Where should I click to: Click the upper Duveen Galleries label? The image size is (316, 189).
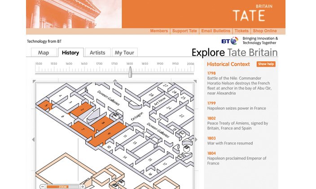tap(109, 98)
